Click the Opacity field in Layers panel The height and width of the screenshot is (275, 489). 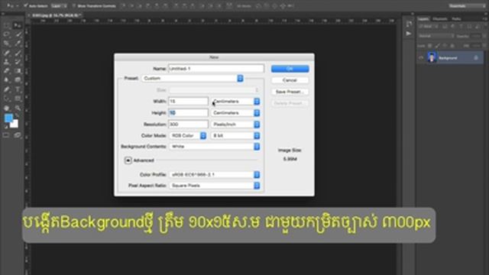pos(476,36)
